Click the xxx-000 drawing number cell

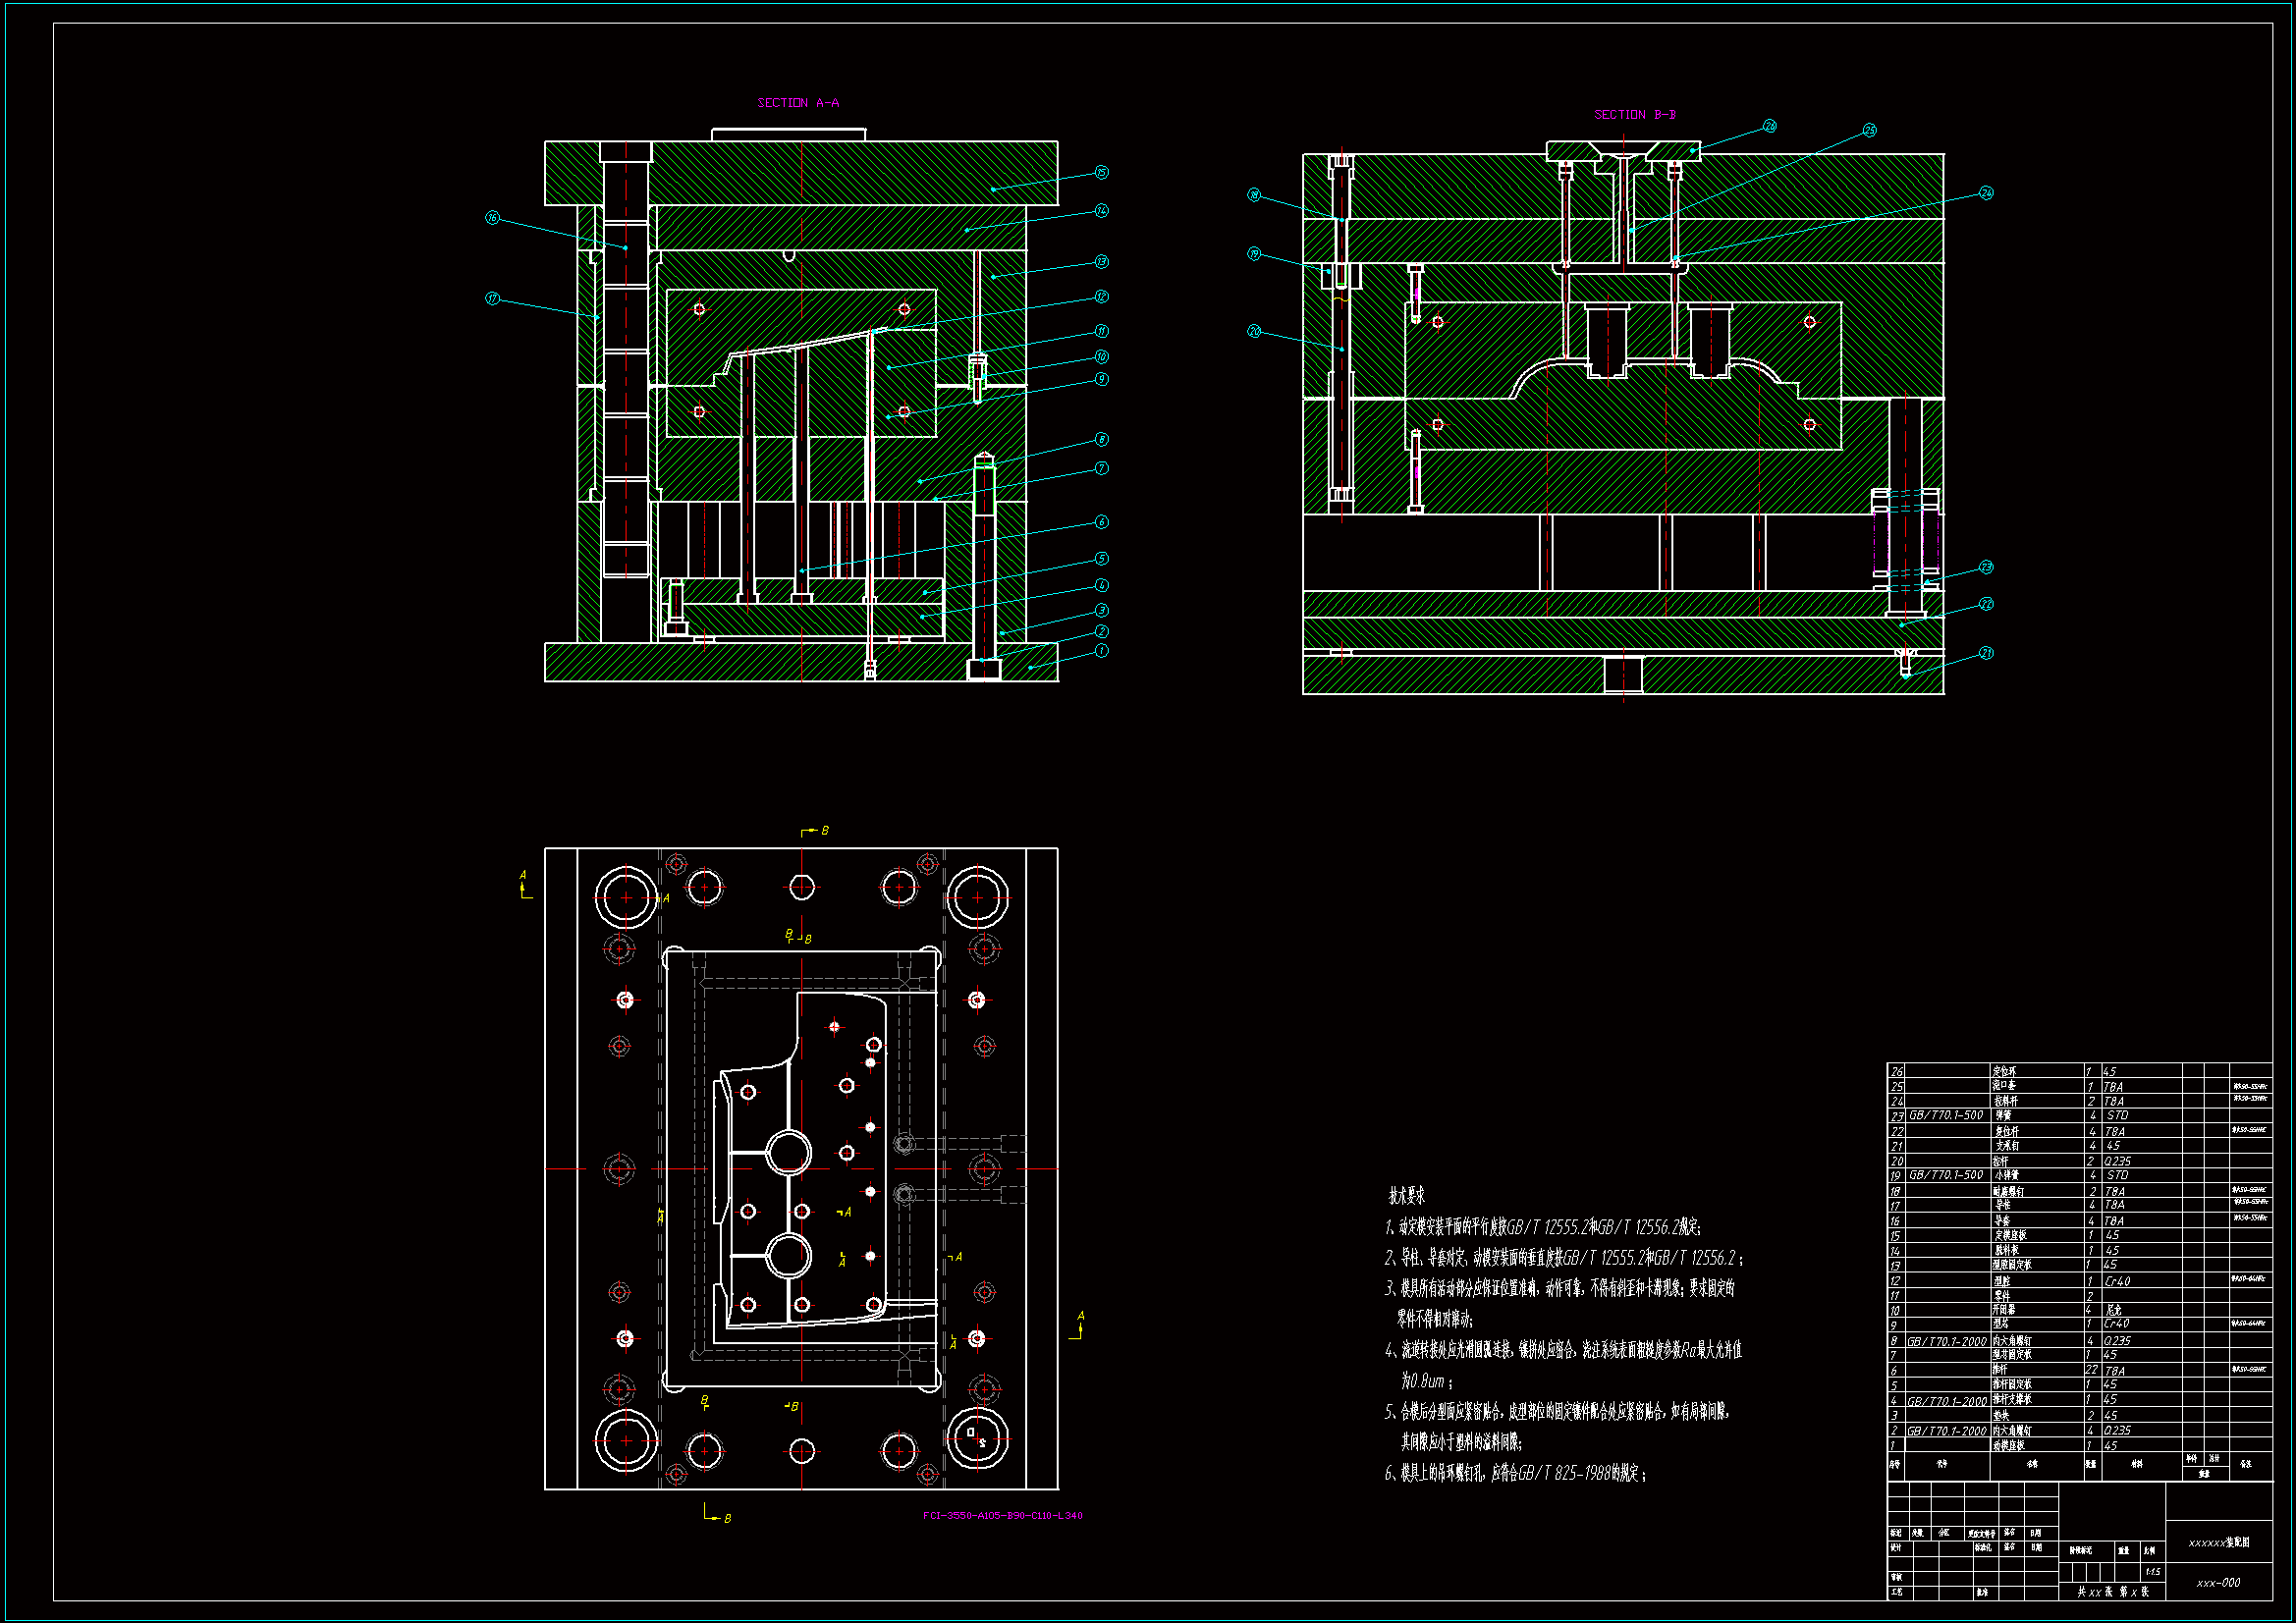(x=2218, y=1583)
